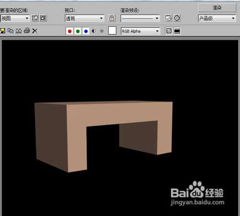Click the print image icon
Image resolution: width=240 pixels, height=216 pixels.
point(27,31)
